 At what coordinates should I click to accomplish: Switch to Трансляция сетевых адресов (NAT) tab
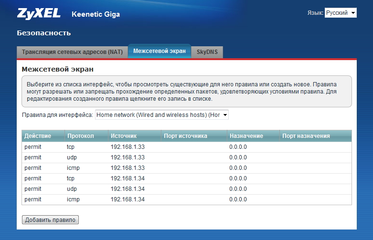point(72,52)
